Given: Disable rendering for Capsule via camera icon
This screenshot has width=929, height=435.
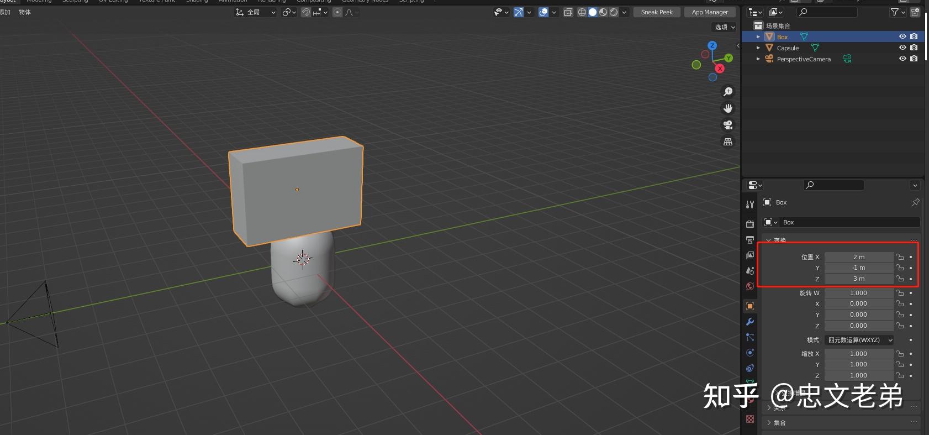Looking at the screenshot, I should (914, 48).
